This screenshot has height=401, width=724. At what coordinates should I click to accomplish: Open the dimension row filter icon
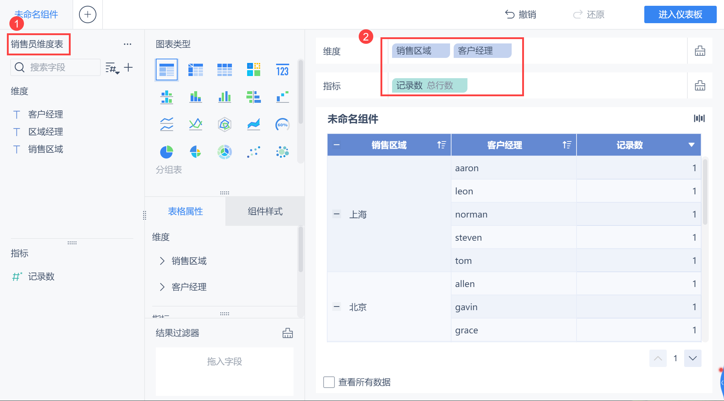(x=700, y=51)
